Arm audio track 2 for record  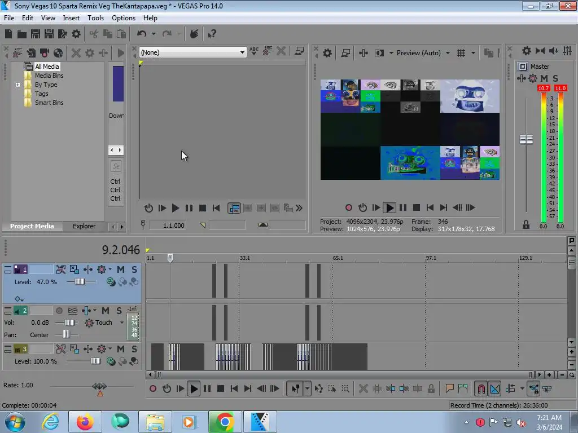[59, 311]
